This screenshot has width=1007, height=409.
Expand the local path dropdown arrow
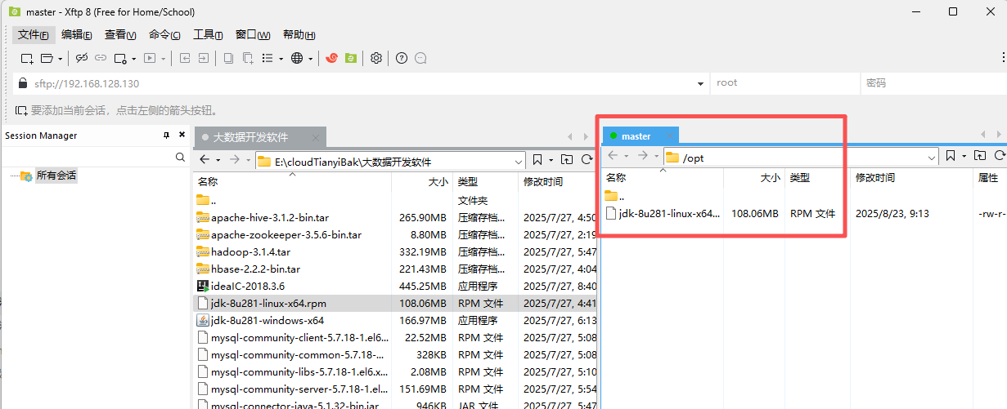(517, 162)
